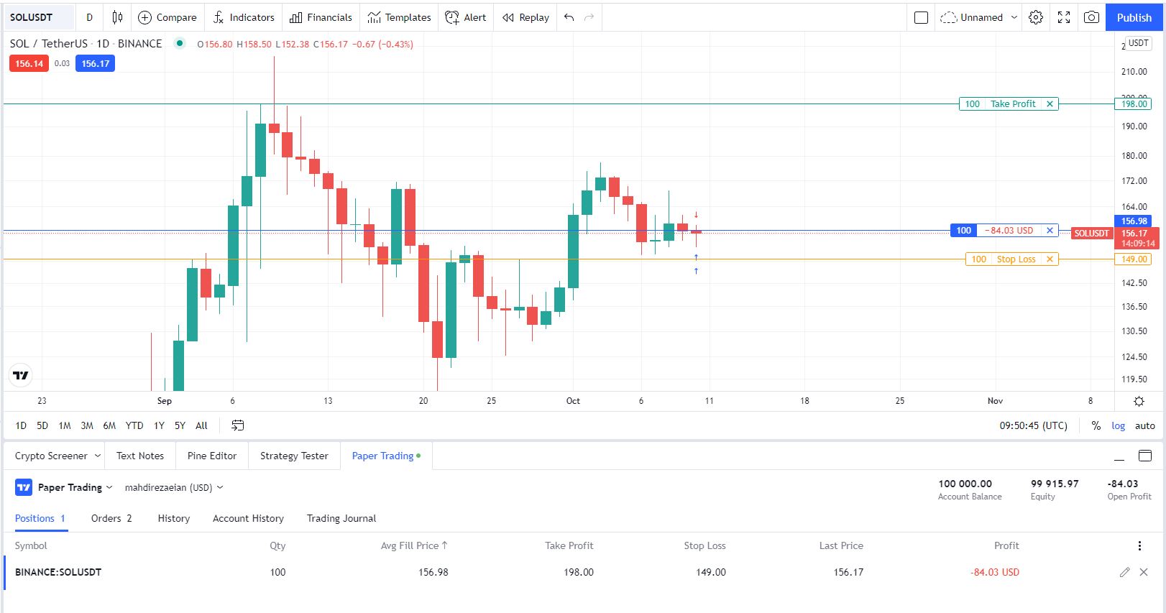
Task: Select the Take Profit order label
Action: click(x=1013, y=103)
